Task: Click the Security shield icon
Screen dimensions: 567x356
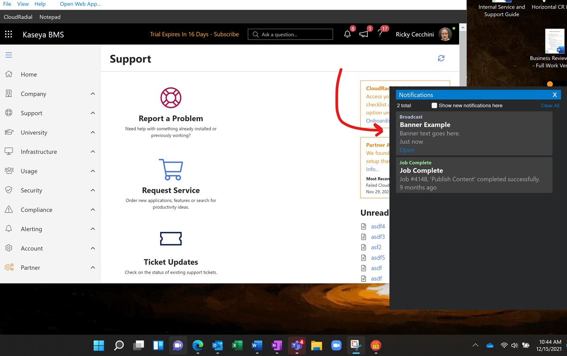Action: [8, 190]
